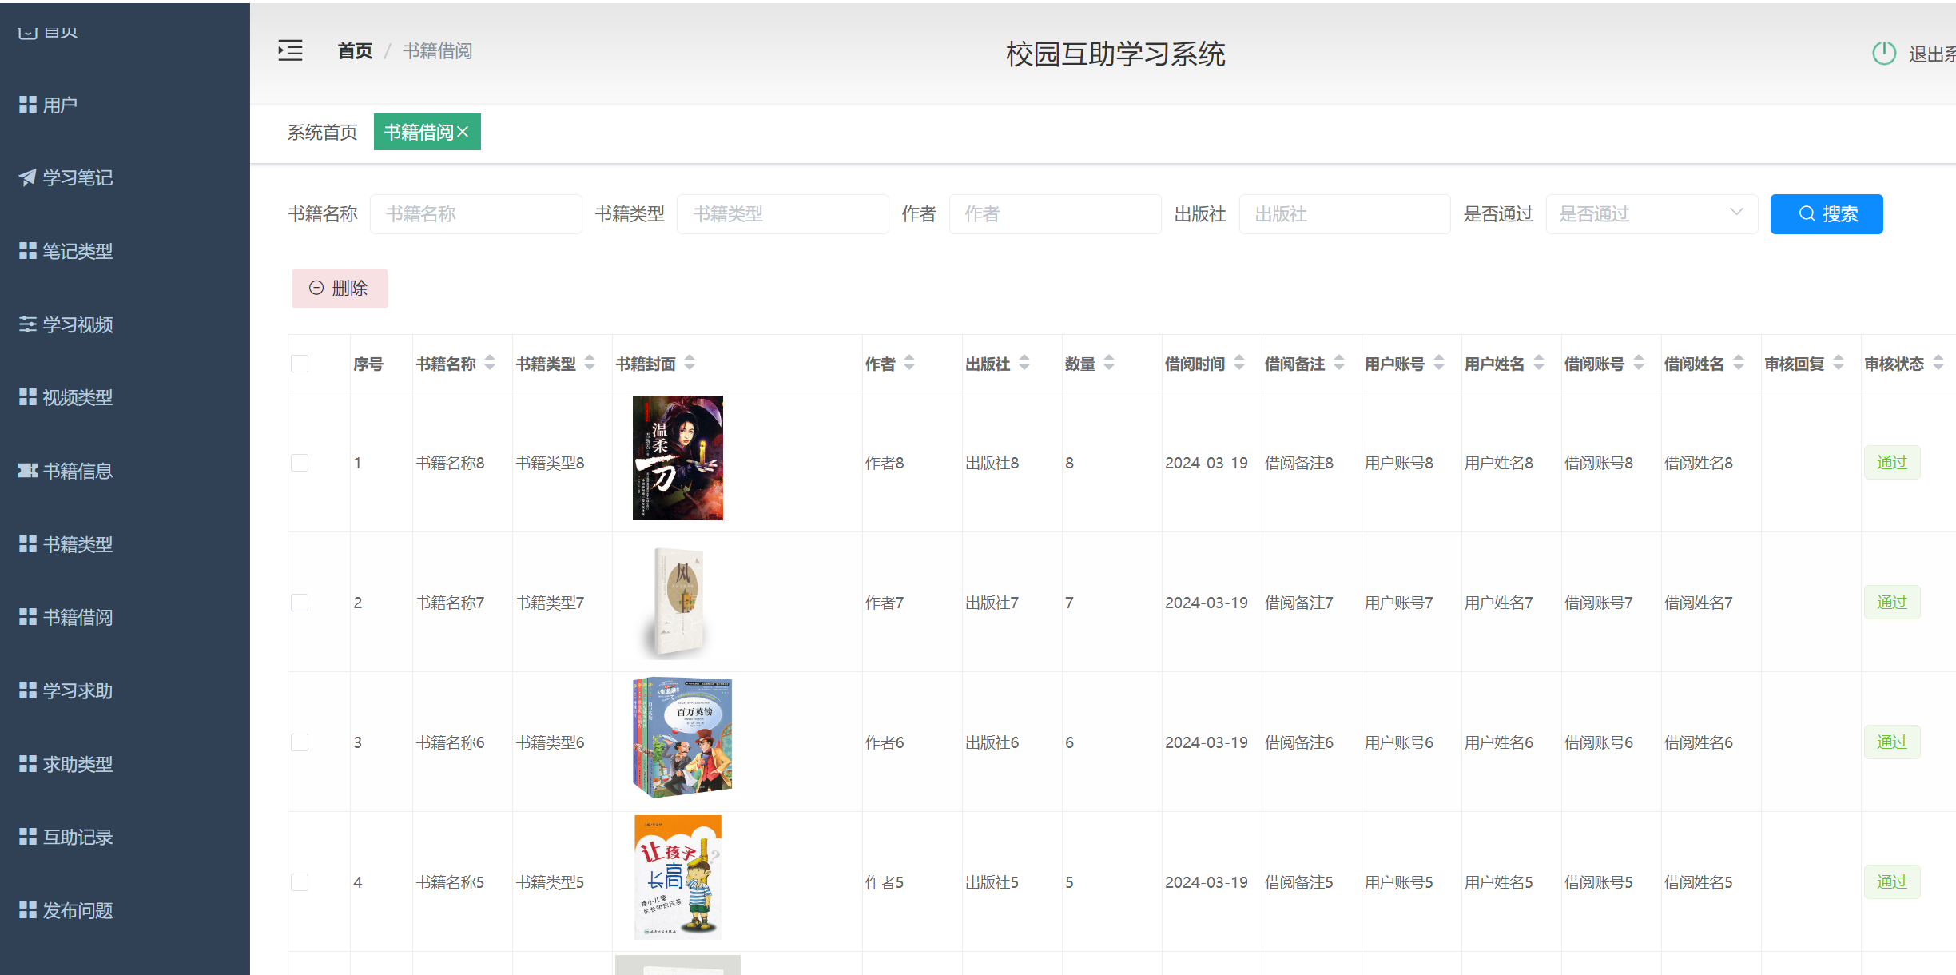Click the green 通过 status tag in row 1
The height and width of the screenshot is (975, 1956).
[x=1891, y=463]
